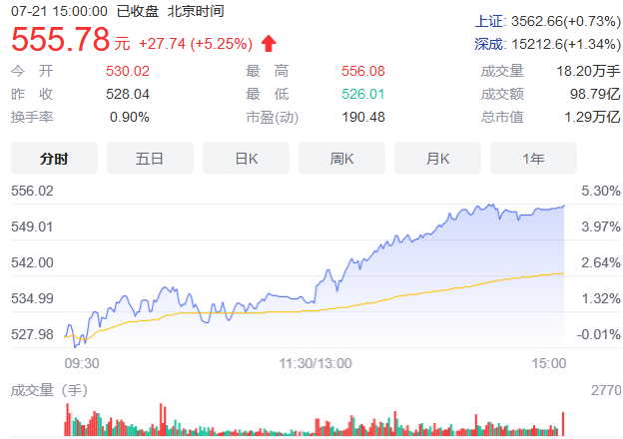Click the 最高 value 556.08
This screenshot has width=623, height=439.
point(362,71)
